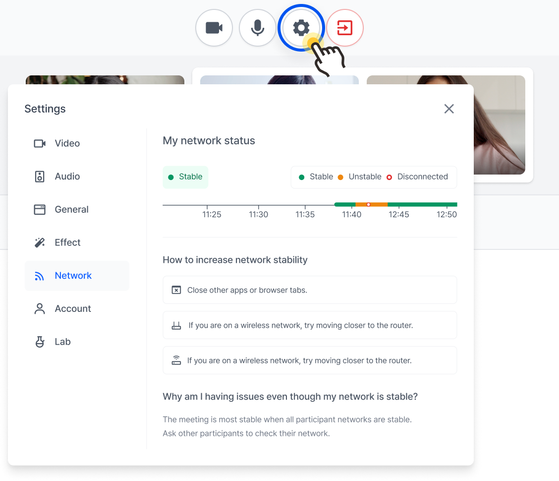Open settings with the gear icon
Image resolution: width=559 pixels, height=481 pixels.
[301, 28]
